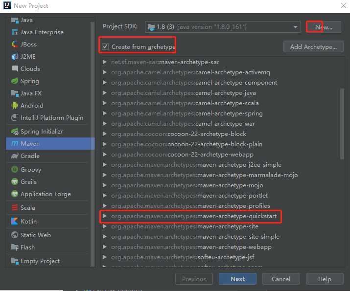
Task: Select the J2ME icon
Action: (x=15, y=57)
